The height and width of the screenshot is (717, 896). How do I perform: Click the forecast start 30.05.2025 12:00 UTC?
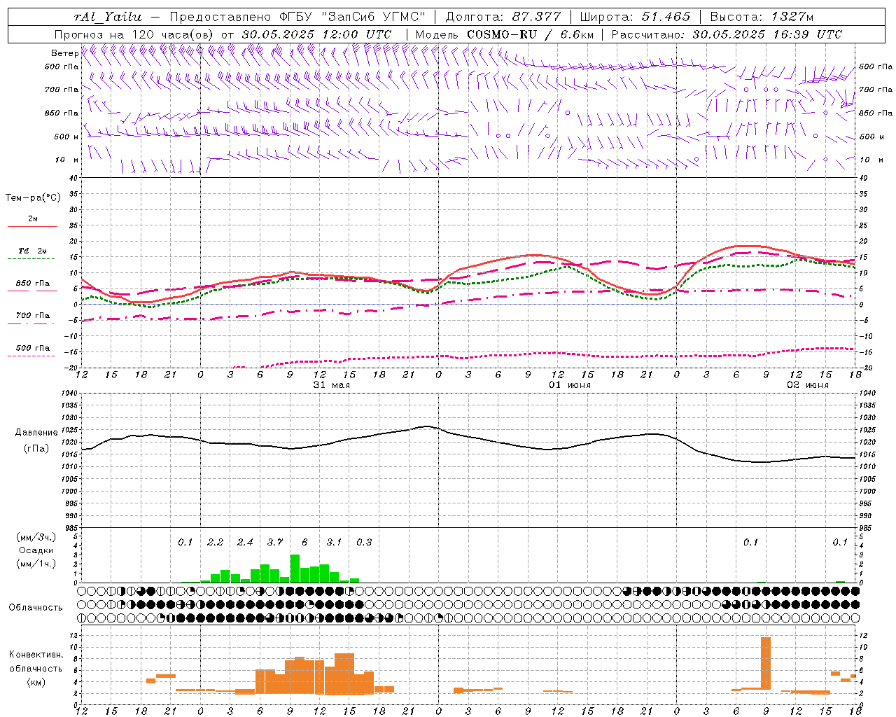click(316, 34)
